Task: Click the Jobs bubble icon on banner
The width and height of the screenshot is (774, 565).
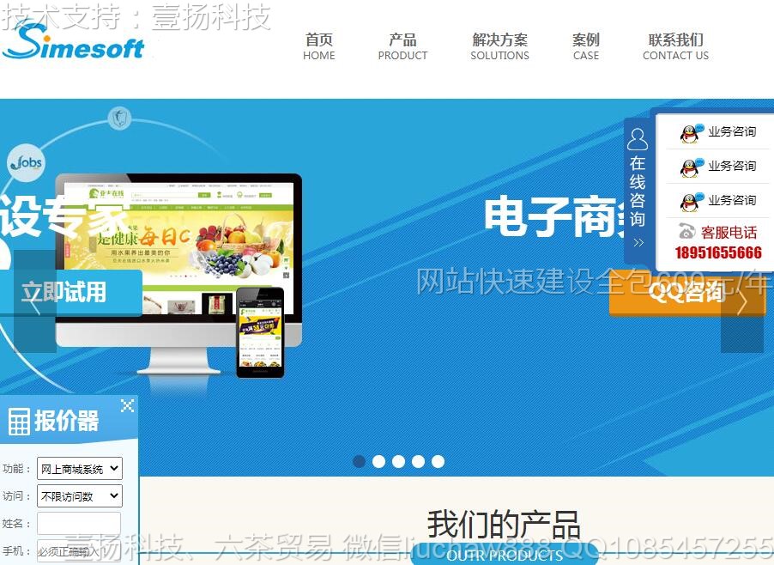Action: click(26, 163)
